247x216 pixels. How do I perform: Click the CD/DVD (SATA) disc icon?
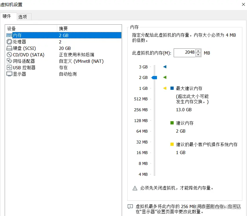tap(9, 55)
